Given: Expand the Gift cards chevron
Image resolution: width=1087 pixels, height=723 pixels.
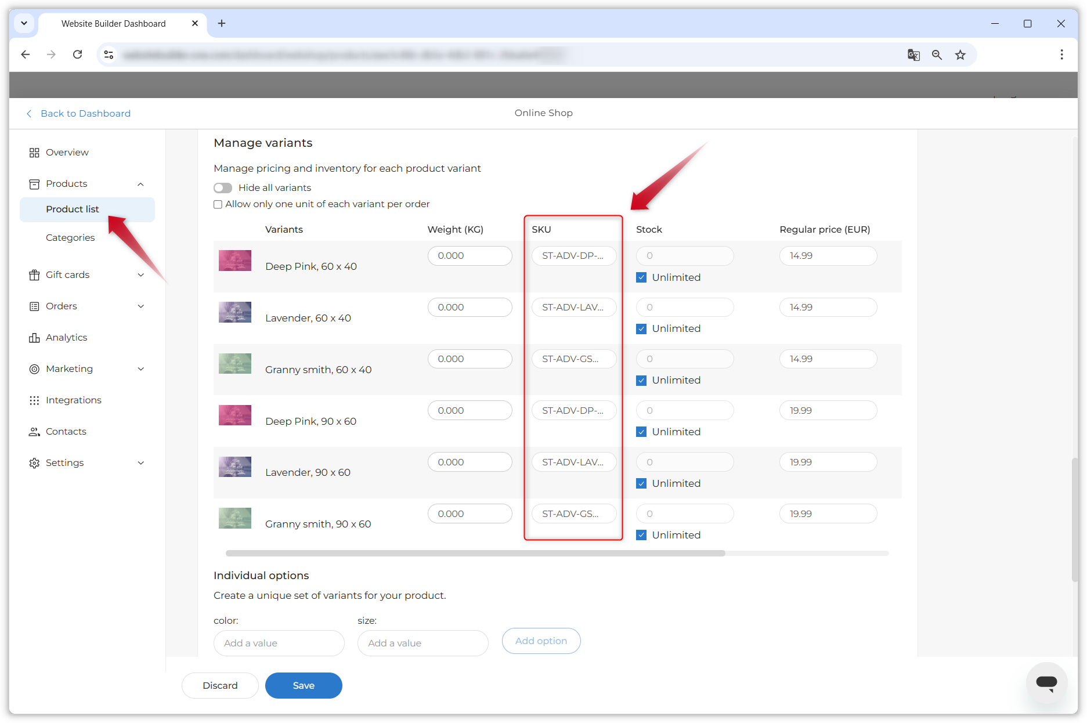Looking at the screenshot, I should tap(140, 275).
